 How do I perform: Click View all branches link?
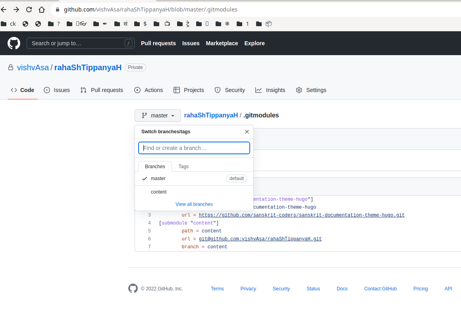point(194,204)
